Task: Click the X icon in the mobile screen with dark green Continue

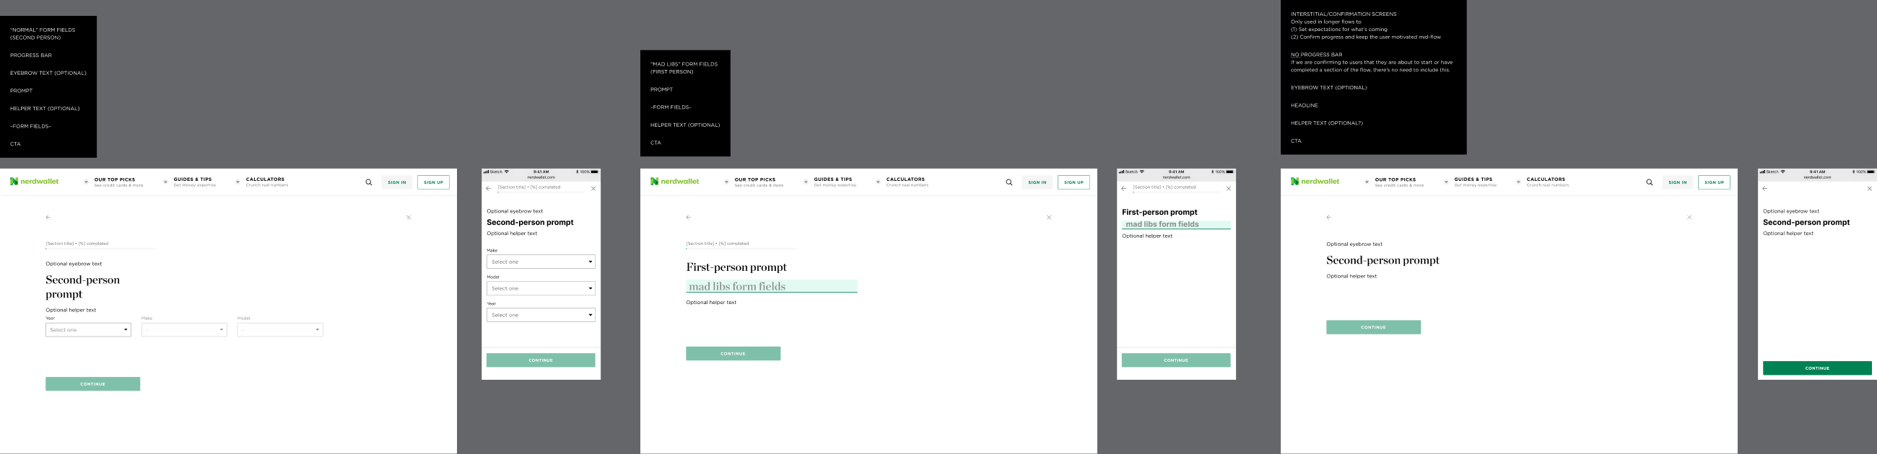Action: tap(1870, 188)
